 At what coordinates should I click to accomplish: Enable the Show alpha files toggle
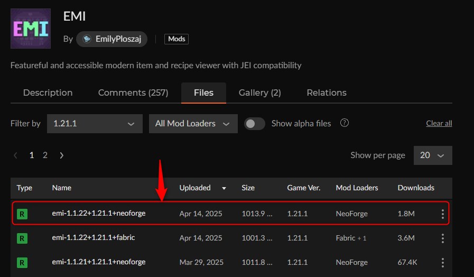pos(255,123)
